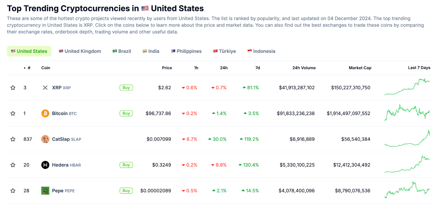This screenshot has width=439, height=207.
Task: Click the Pepe frog coin icon
Action: click(x=45, y=191)
